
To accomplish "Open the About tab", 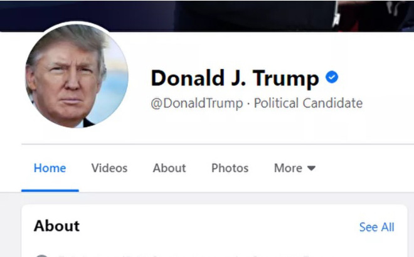I will coord(169,168).
